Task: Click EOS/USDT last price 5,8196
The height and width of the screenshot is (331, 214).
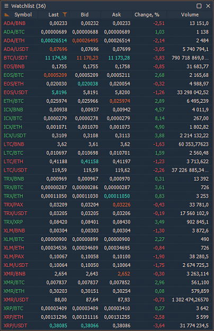Action: click(x=59, y=93)
